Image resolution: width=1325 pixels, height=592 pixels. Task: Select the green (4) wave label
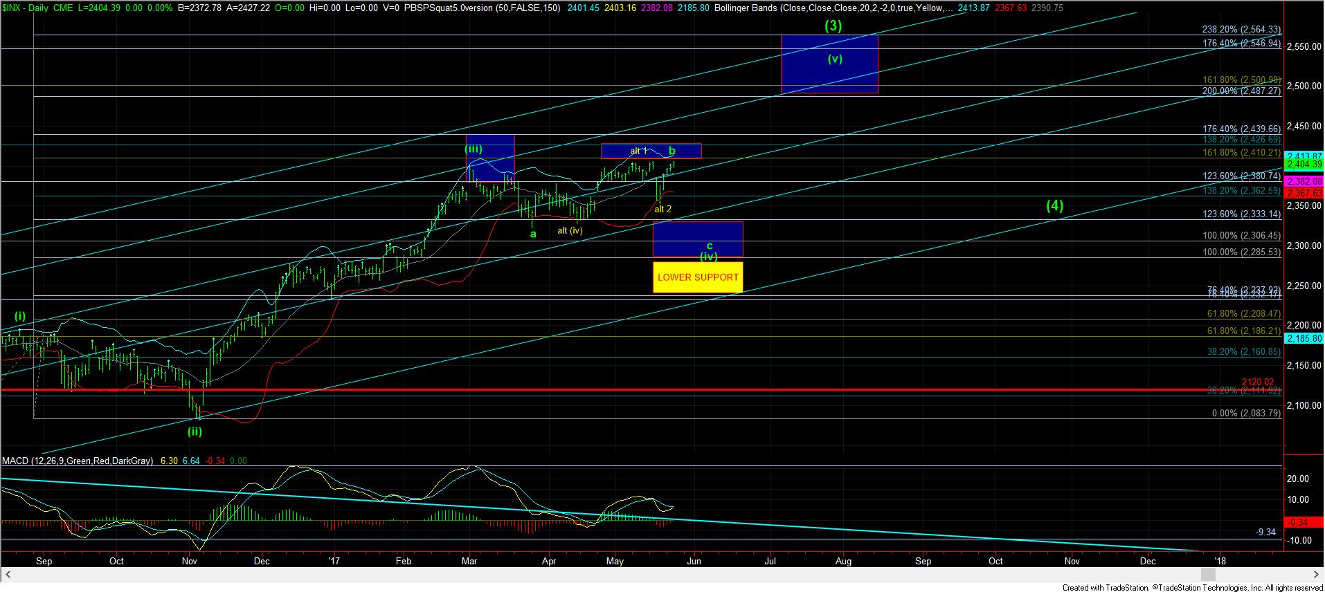click(1054, 205)
